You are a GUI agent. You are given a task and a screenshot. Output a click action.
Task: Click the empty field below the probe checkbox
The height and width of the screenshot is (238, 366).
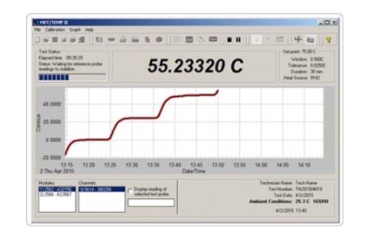point(151,203)
